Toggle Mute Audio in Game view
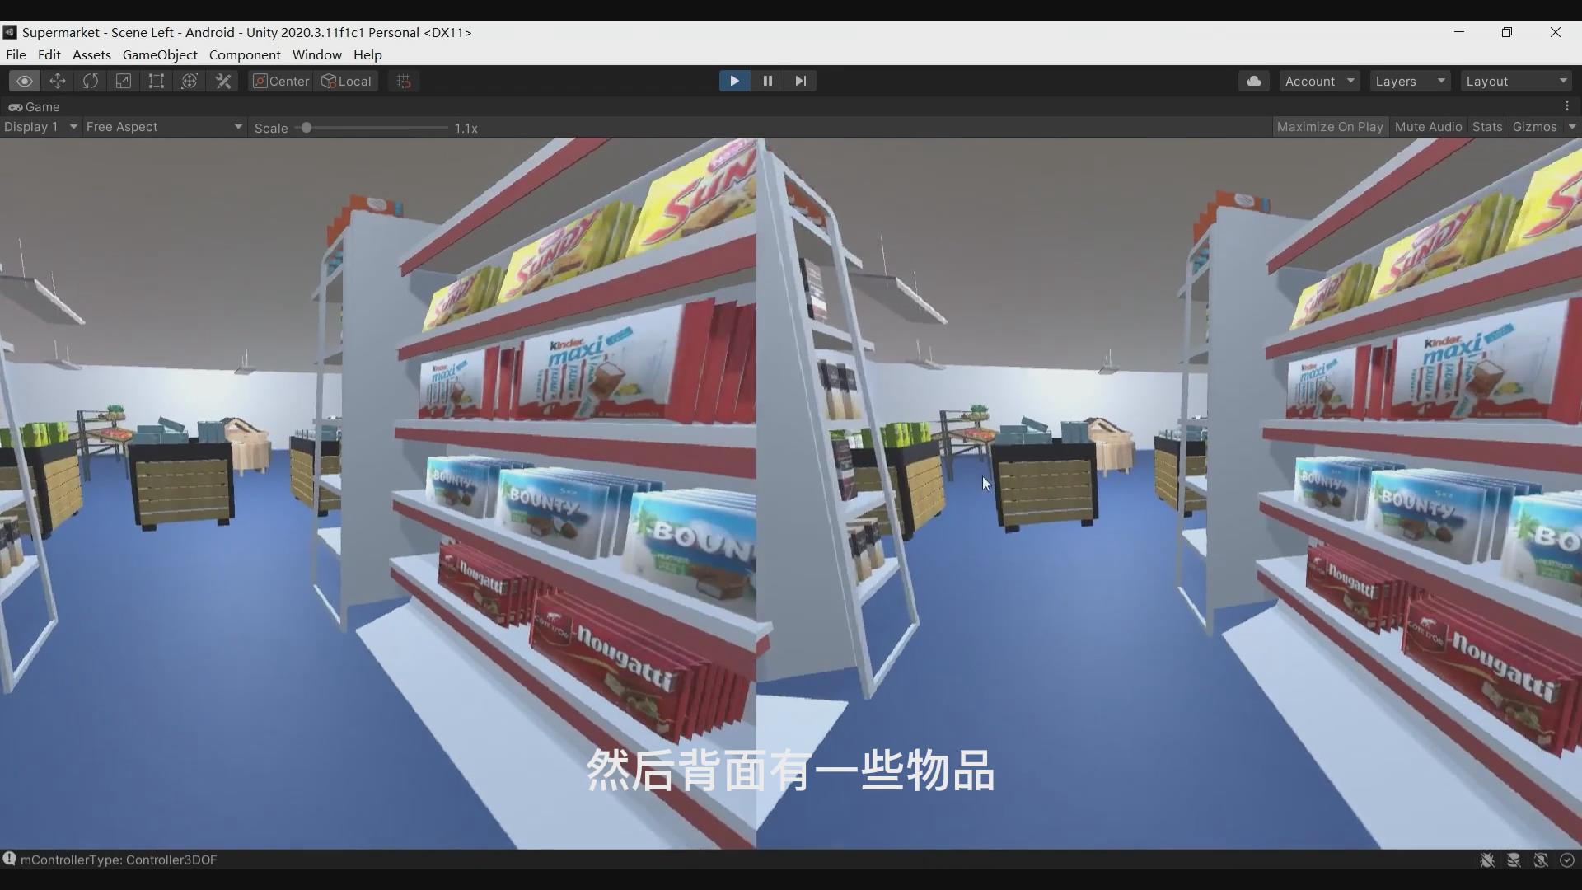This screenshot has height=890, width=1582. [1428, 127]
